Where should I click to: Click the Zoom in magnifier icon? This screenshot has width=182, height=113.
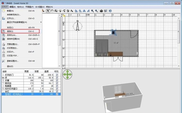coord(92,11)
